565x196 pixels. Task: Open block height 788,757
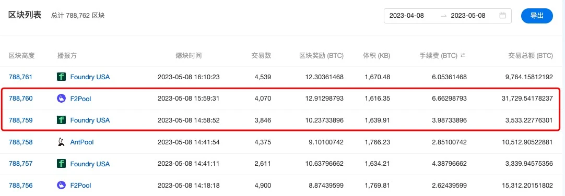20,164
